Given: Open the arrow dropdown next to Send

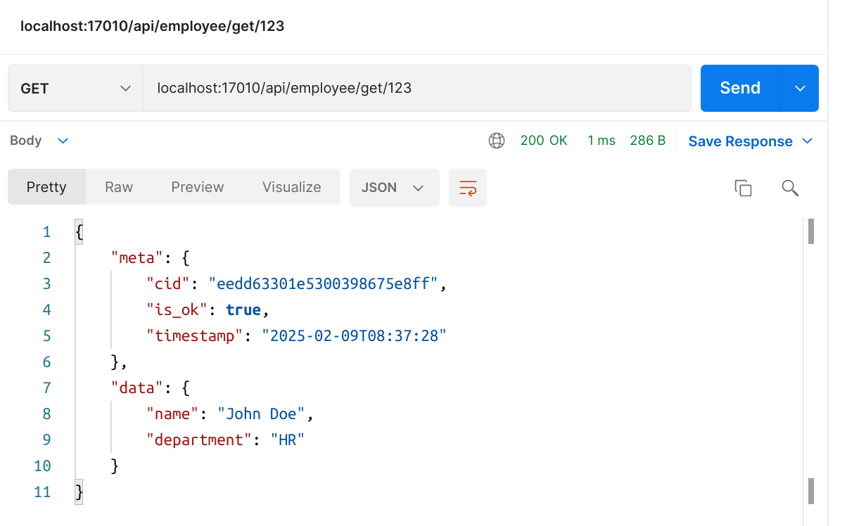Looking at the screenshot, I should coord(800,89).
